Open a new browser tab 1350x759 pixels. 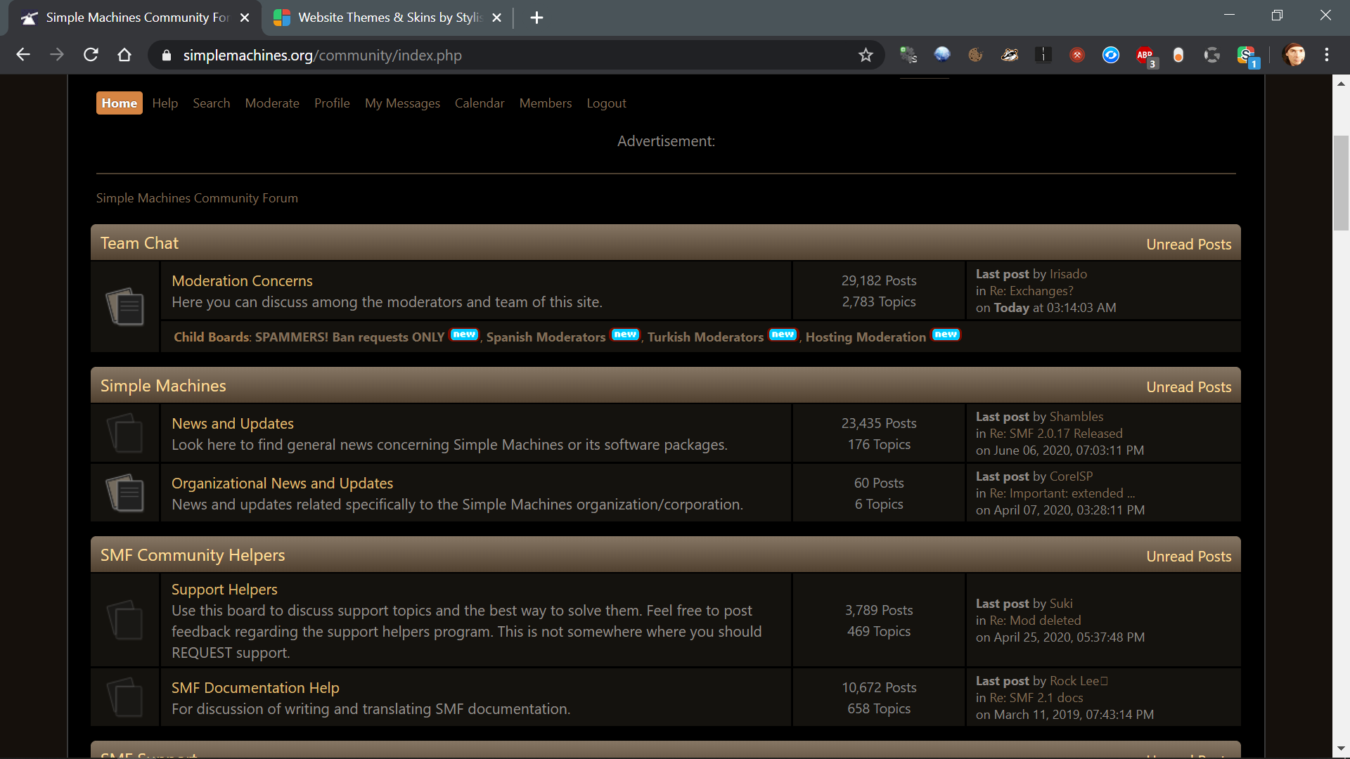[x=536, y=18]
